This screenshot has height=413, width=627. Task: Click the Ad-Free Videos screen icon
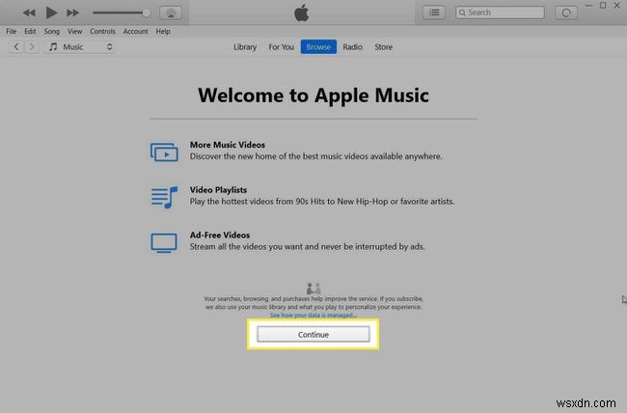164,242
